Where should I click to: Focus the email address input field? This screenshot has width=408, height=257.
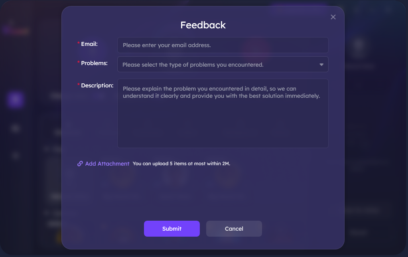click(x=223, y=45)
